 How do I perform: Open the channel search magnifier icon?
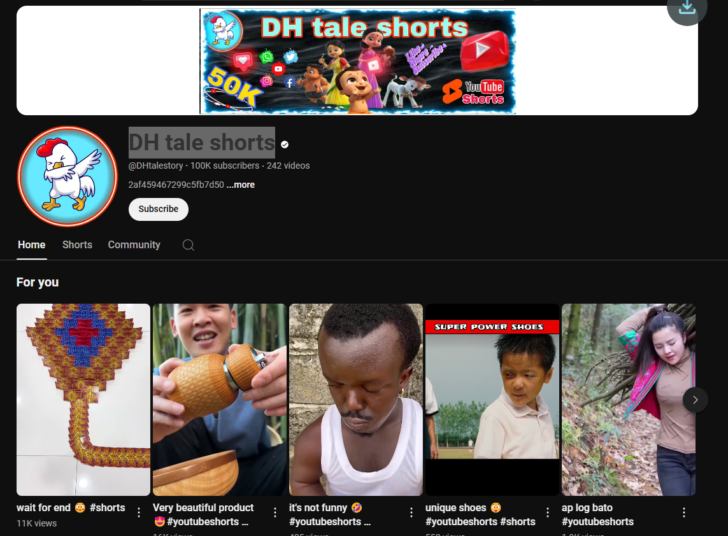[188, 245]
